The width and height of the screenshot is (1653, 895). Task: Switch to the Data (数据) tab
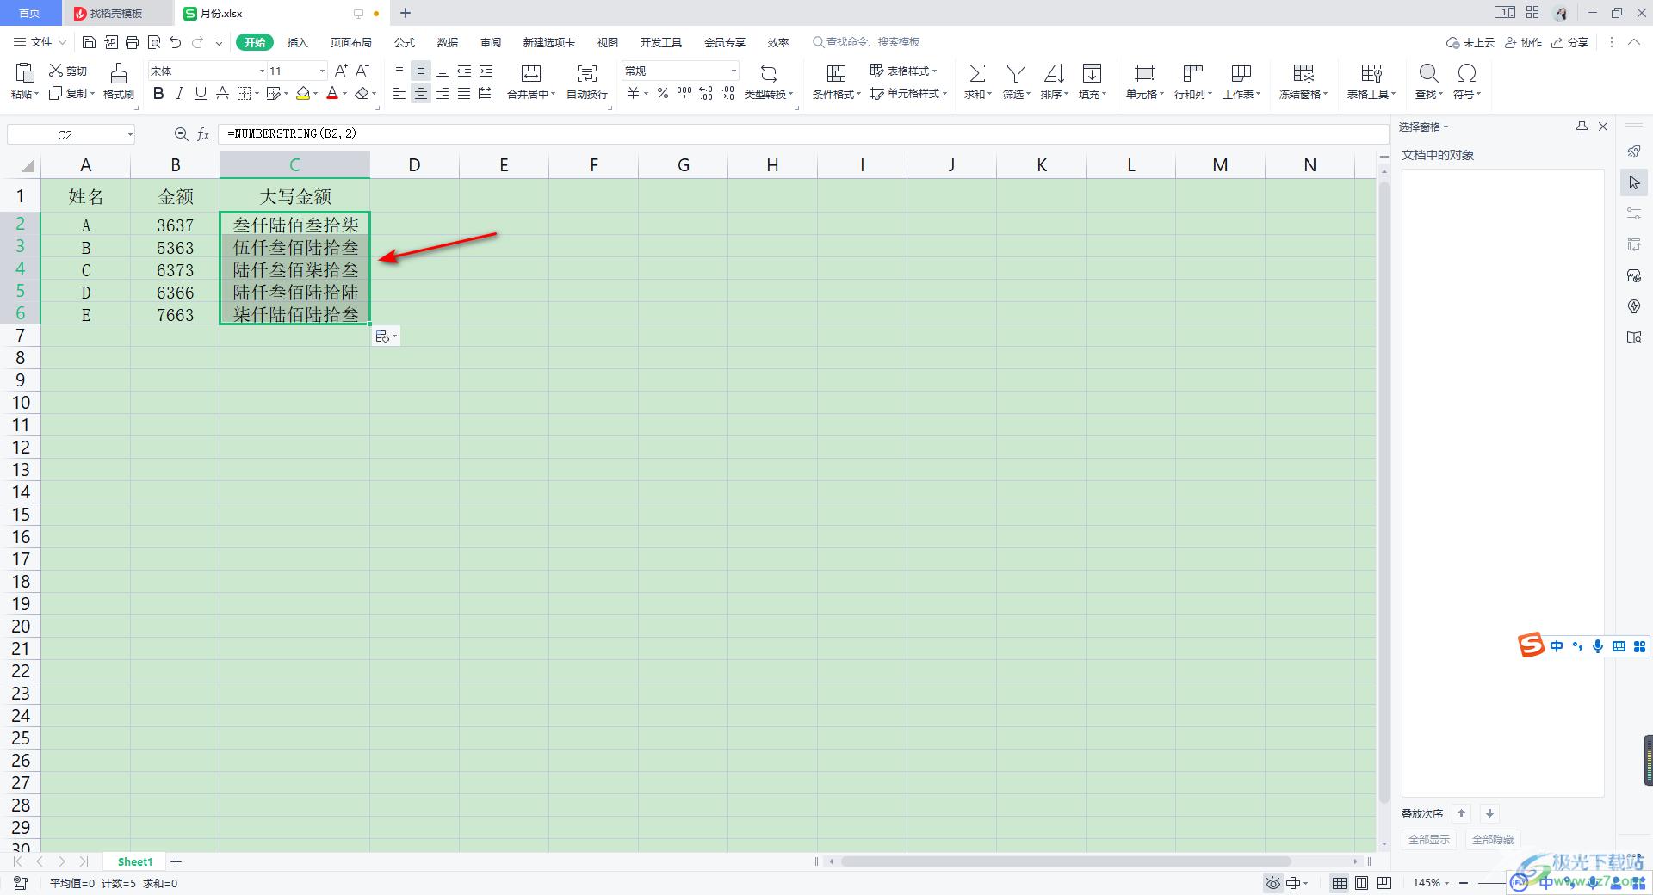(448, 42)
